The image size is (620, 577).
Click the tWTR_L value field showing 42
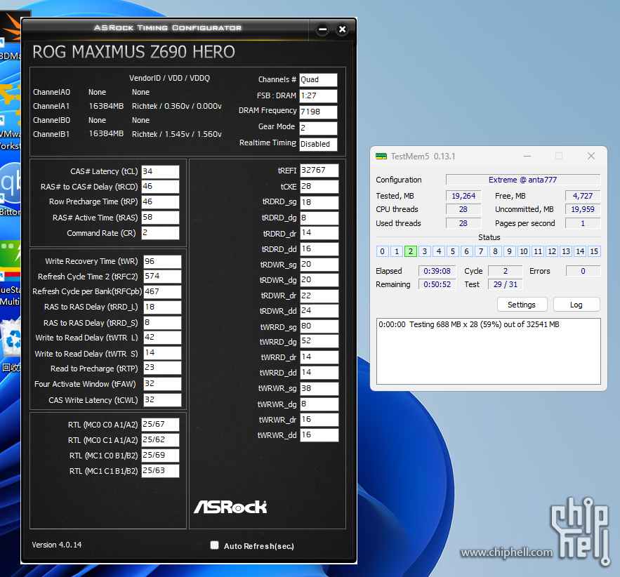pos(162,338)
